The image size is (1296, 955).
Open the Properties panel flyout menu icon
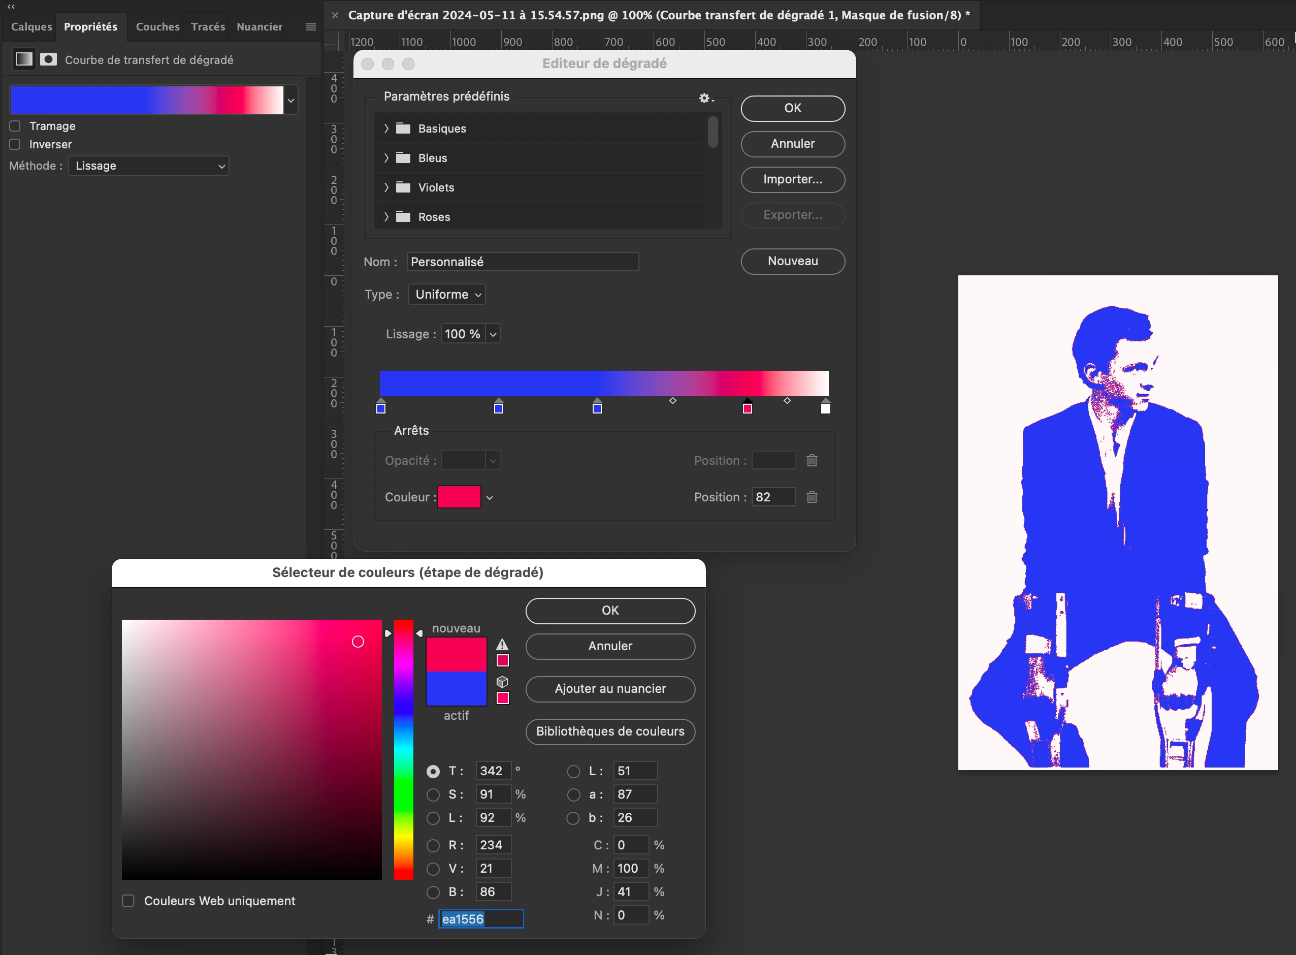click(x=310, y=27)
